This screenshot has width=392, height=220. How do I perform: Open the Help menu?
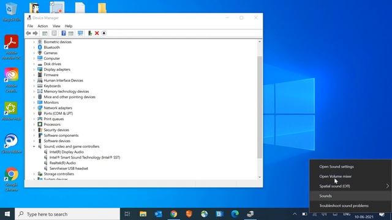(x=69, y=26)
